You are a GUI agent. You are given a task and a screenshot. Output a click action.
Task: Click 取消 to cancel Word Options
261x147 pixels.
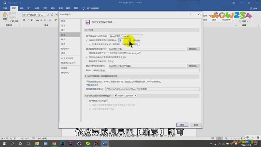click(x=195, y=125)
